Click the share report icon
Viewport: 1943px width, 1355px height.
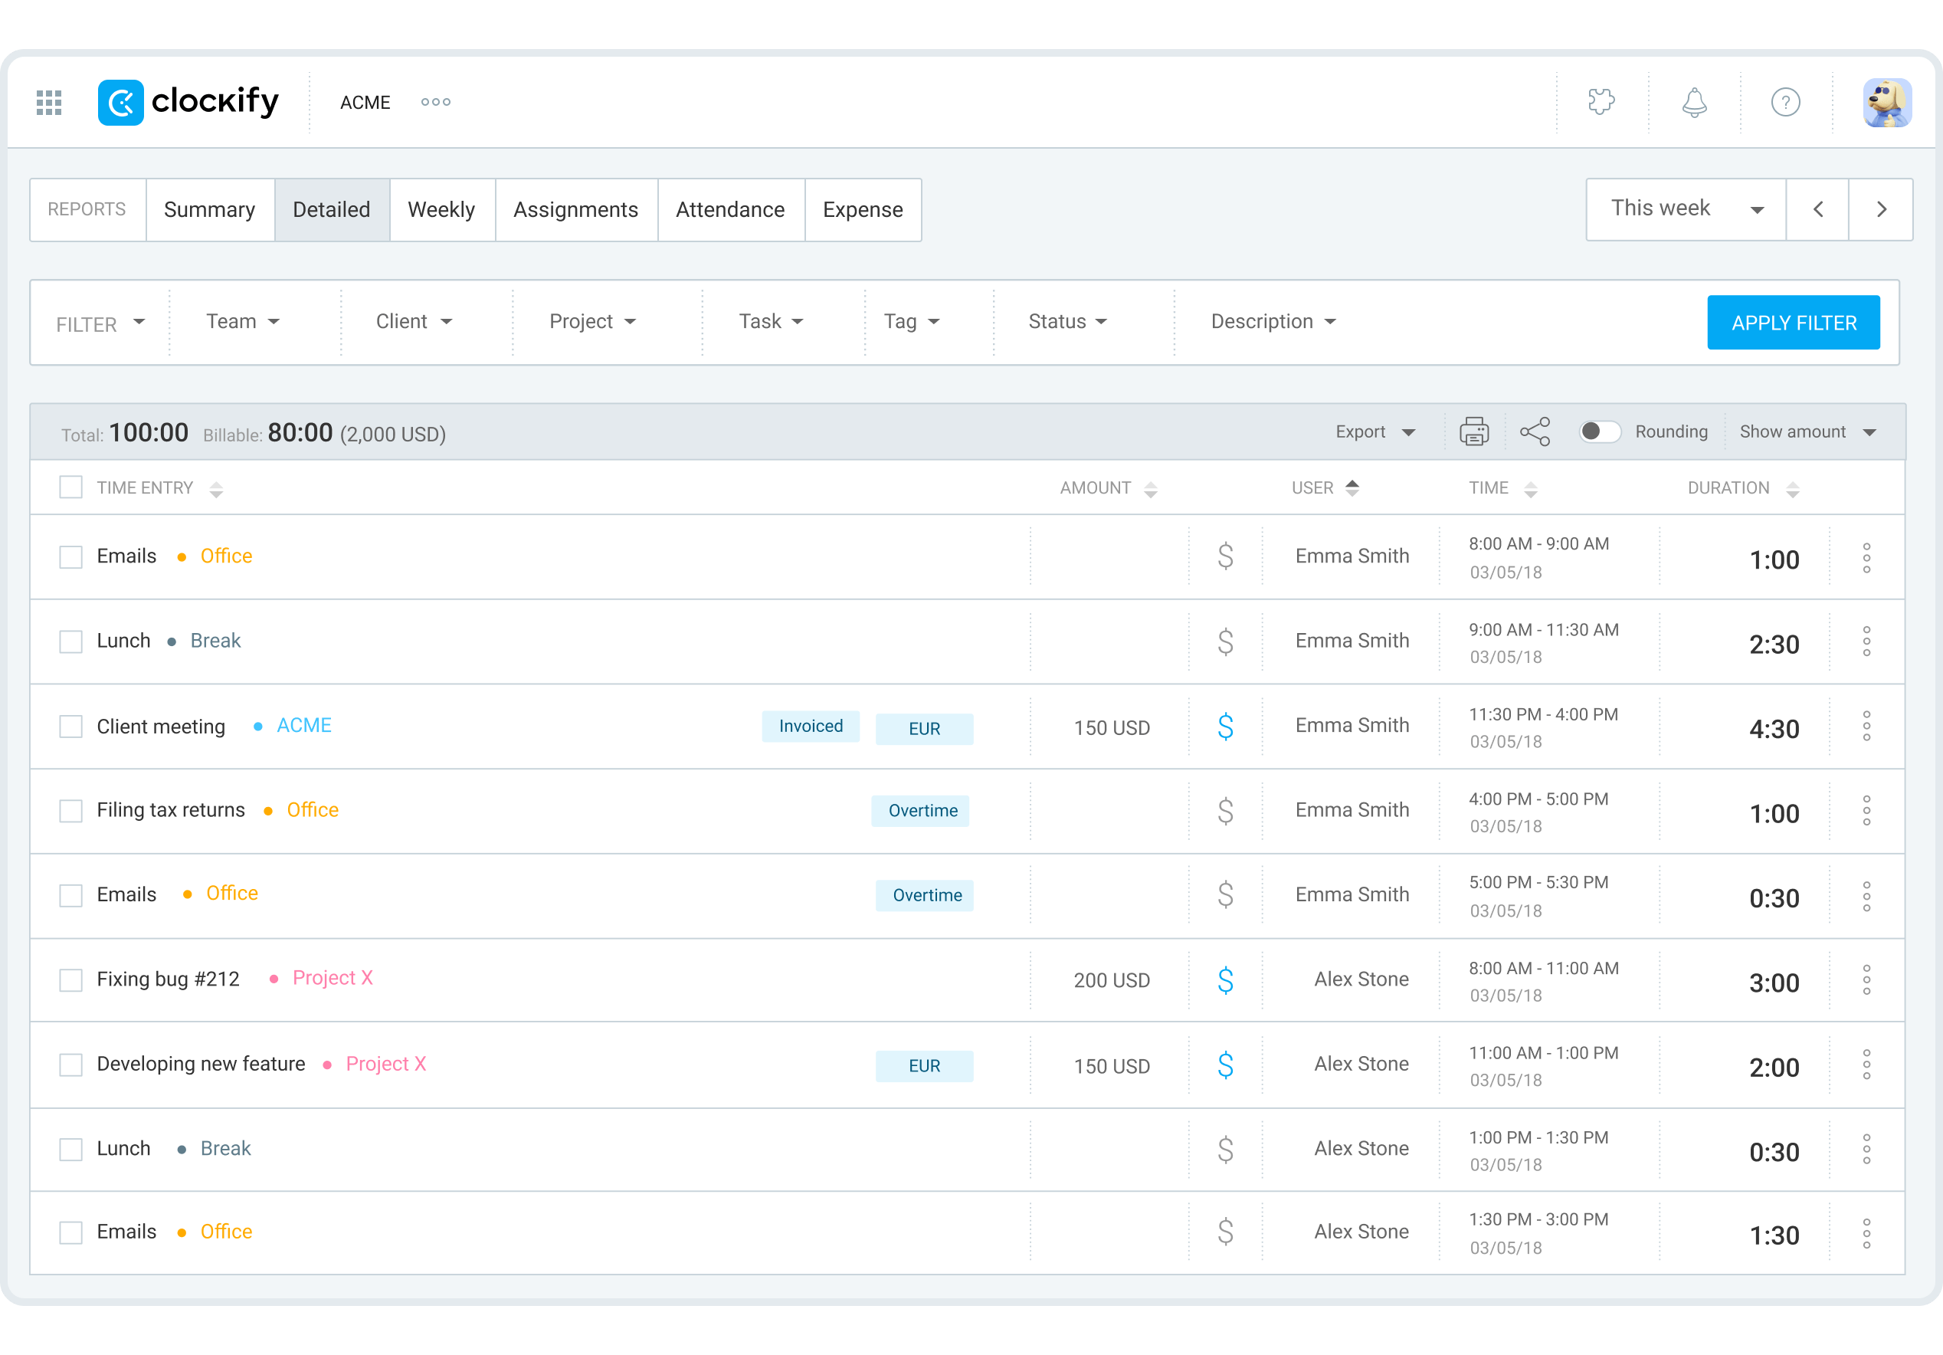[1535, 431]
